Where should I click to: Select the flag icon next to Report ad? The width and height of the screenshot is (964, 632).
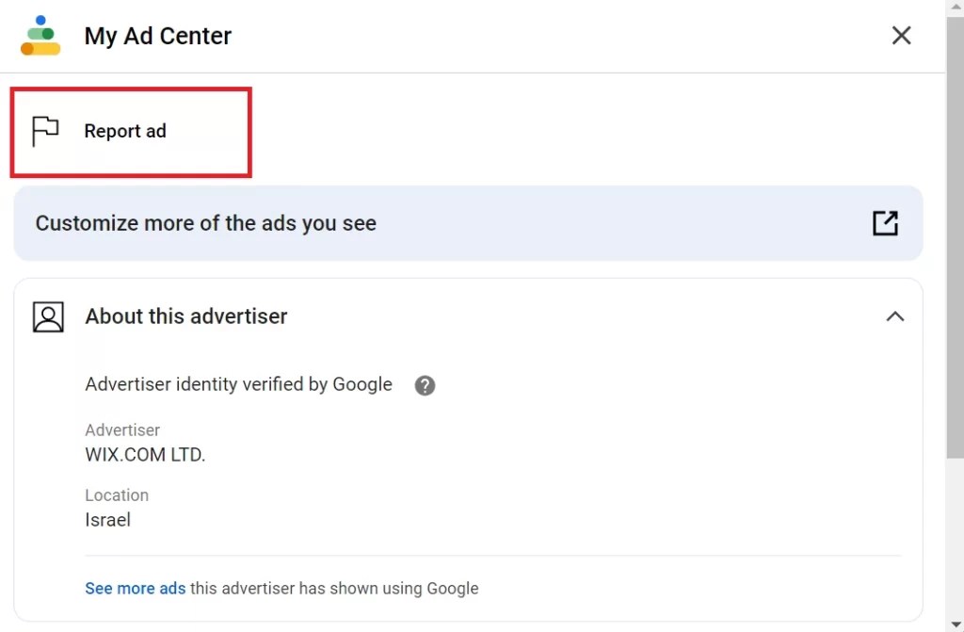tap(44, 131)
